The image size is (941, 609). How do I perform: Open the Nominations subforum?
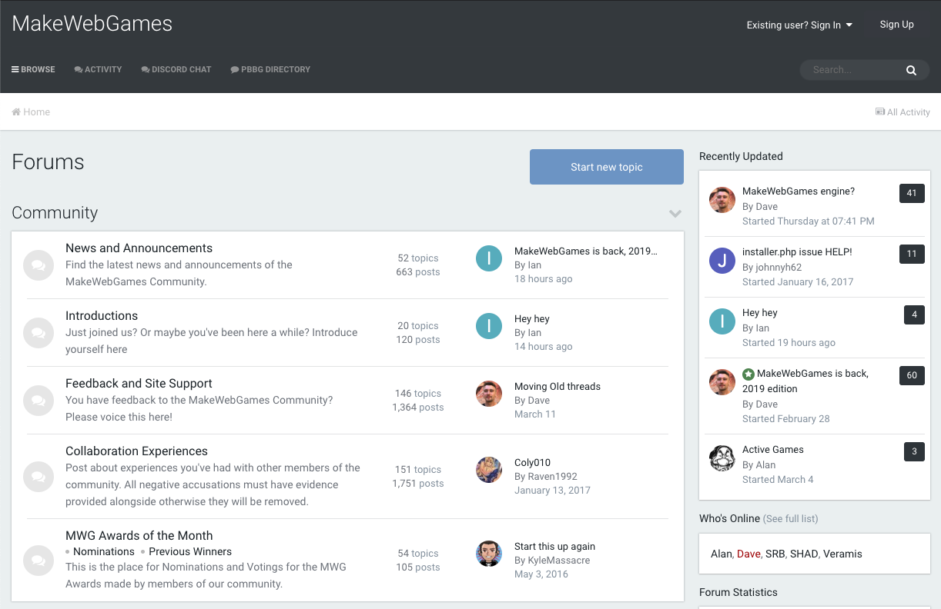104,551
